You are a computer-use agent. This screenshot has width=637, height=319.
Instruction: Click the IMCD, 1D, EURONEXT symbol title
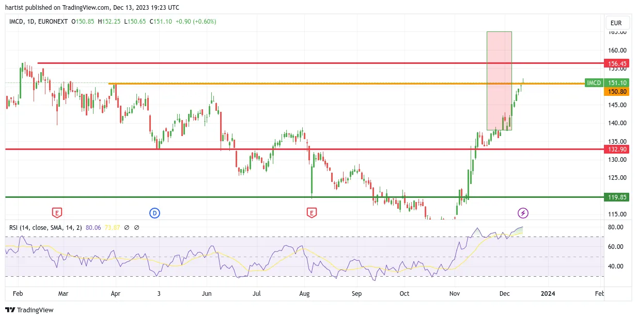coord(39,22)
